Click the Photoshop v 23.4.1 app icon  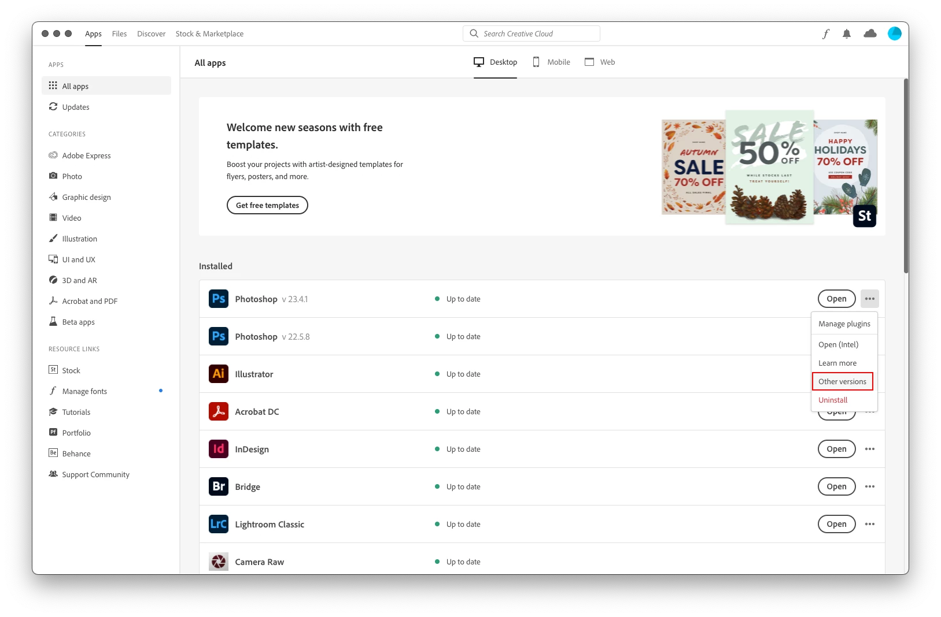[x=219, y=299]
